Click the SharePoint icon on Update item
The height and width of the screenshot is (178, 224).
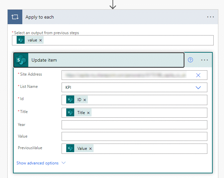tap(21, 60)
